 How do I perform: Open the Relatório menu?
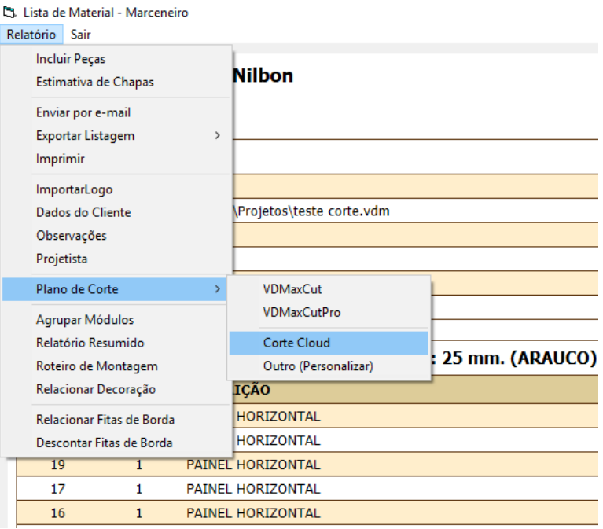click(31, 35)
